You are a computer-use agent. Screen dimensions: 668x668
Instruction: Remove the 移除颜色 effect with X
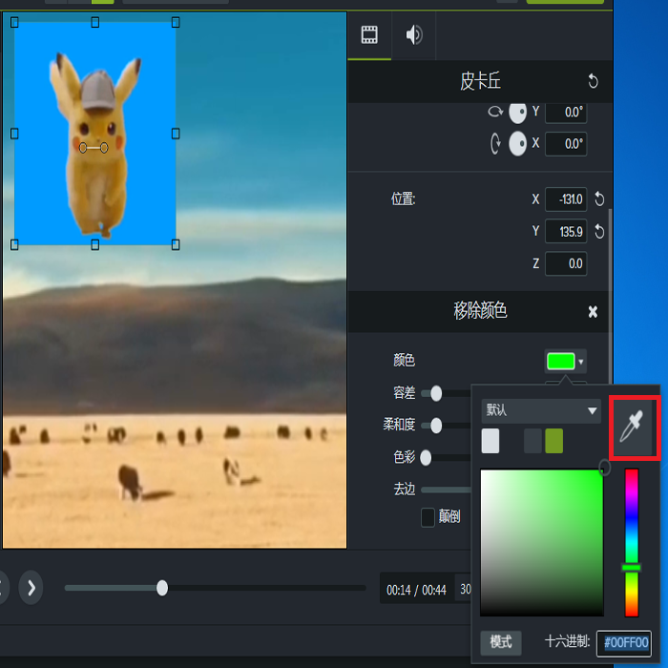593,312
